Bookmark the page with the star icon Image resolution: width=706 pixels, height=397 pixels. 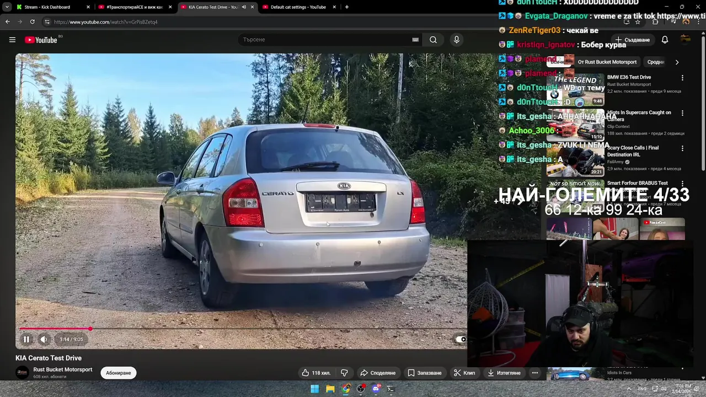click(638, 22)
